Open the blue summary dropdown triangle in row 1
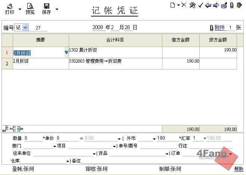Image resolution: width=246 pixels, height=175 pixels. (x=66, y=52)
